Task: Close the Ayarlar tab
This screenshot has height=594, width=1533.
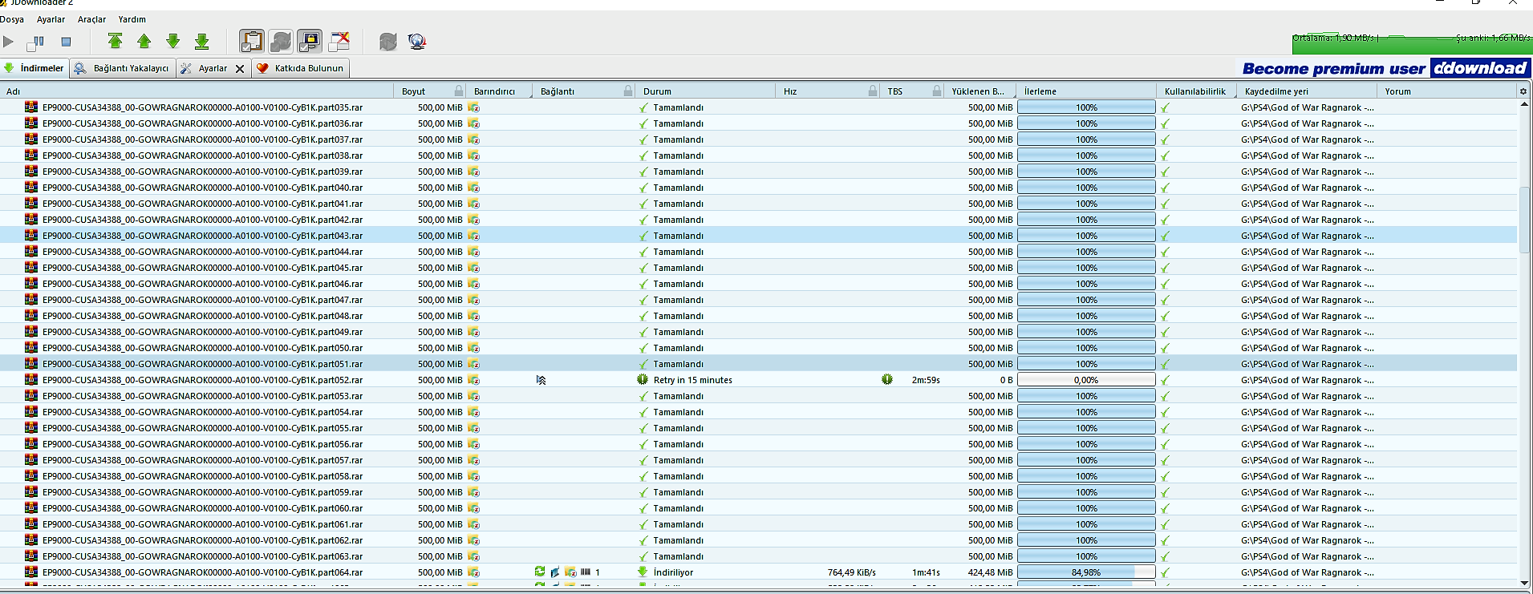Action: click(240, 69)
